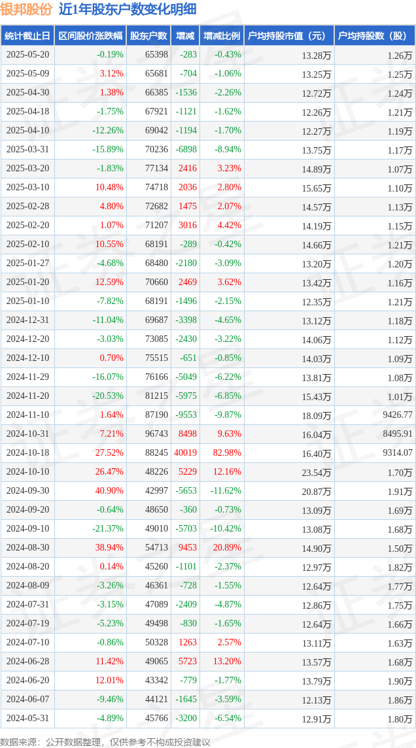Click the 户均持股数（股）column header
Screen dimensions: 416x748
click(374, 35)
